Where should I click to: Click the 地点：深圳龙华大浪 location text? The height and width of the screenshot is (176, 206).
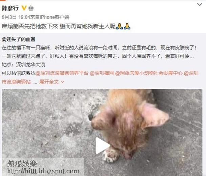[x=23, y=65]
